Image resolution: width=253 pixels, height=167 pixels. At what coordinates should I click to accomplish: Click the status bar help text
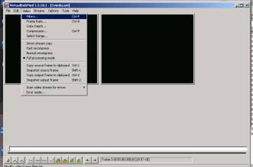tap(24, 166)
